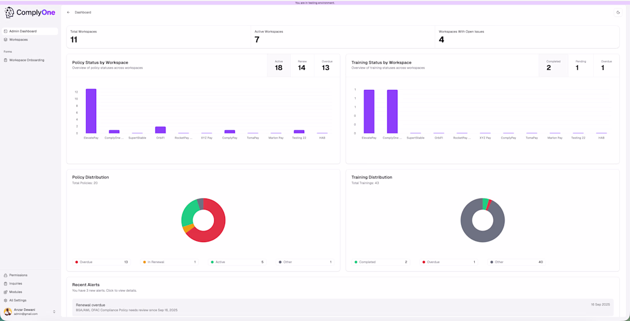Open Modules page
Viewport: 630px width, 321px height.
click(30, 292)
